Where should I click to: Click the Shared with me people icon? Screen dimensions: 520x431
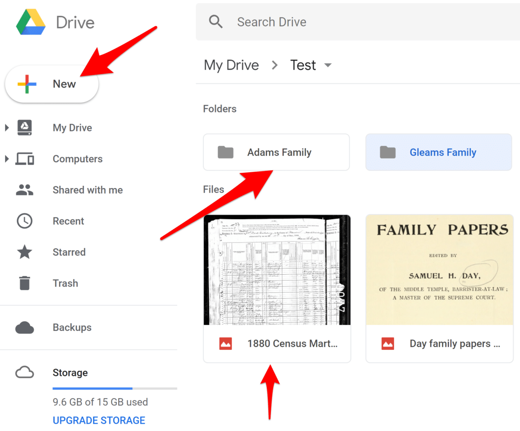tap(24, 190)
